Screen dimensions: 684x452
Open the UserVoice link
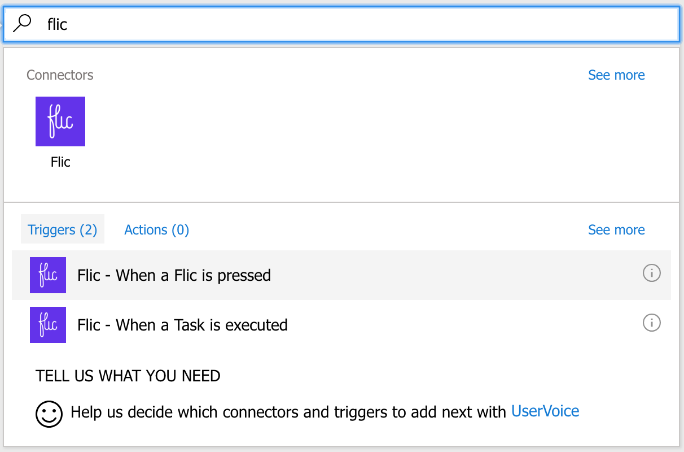click(545, 411)
